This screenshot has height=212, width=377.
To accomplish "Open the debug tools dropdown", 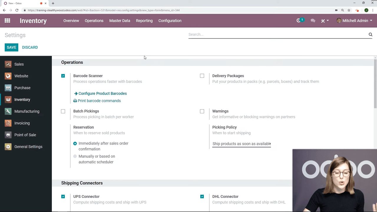I will pyautogui.click(x=325, y=21).
